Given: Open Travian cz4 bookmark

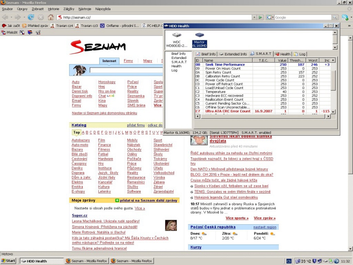Looking at the screenshot, I should click(62, 26).
